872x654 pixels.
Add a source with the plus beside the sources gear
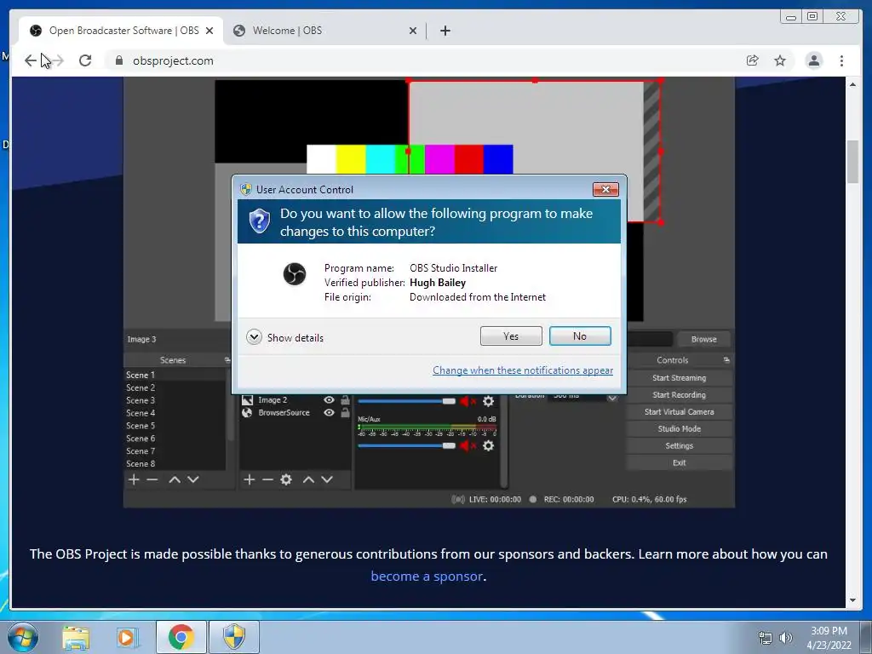pos(250,479)
